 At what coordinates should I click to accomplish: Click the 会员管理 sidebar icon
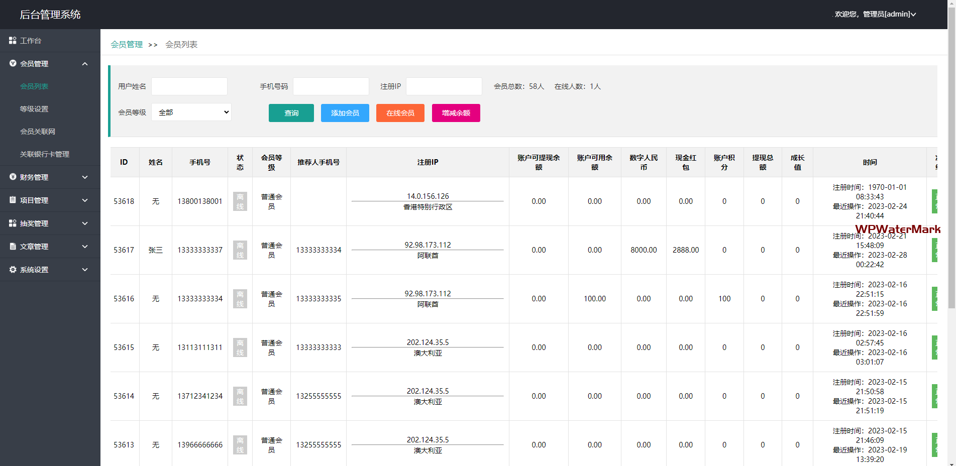[x=13, y=63]
